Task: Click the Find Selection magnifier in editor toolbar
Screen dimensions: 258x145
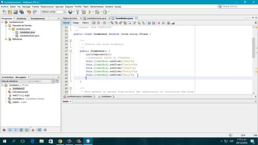Action: coord(112,23)
